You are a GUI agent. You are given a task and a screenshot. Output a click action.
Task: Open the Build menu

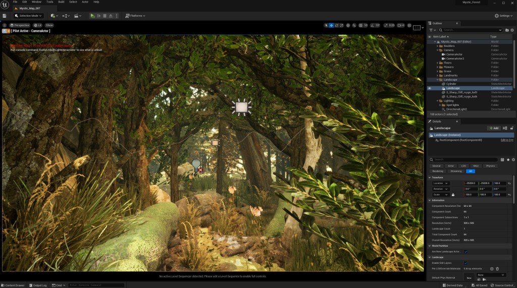61,2
